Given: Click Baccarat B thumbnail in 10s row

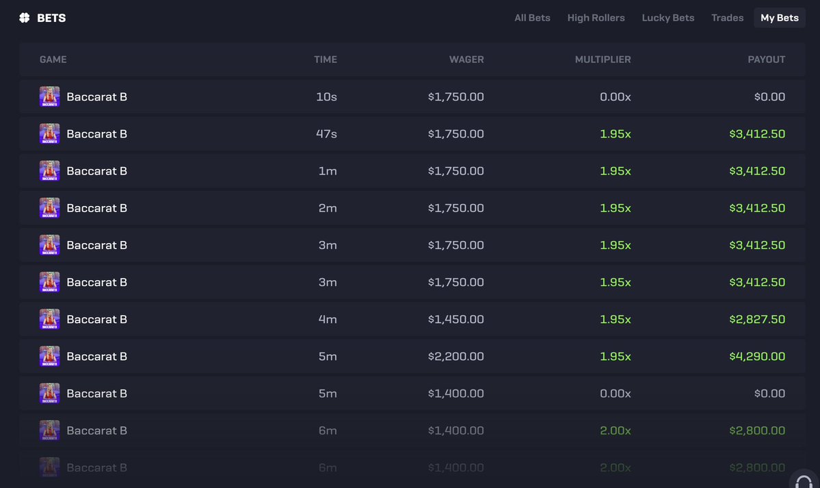Looking at the screenshot, I should 50,97.
